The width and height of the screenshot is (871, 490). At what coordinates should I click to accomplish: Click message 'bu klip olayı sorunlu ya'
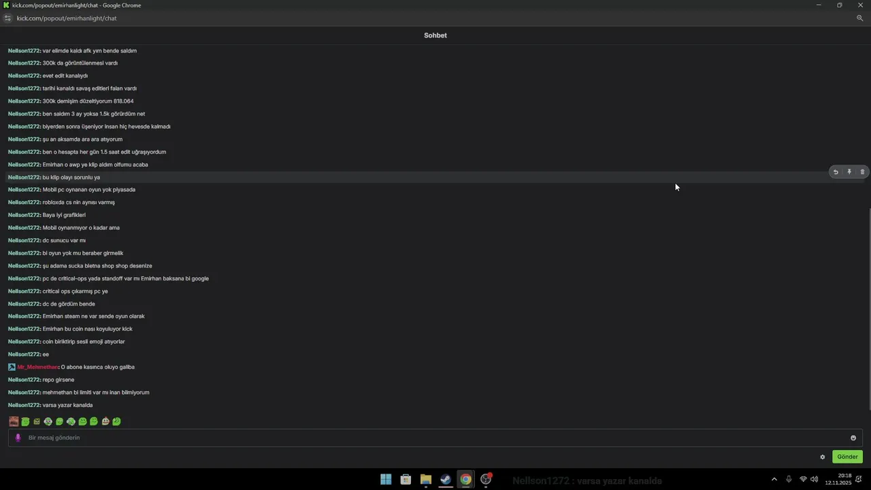71,177
